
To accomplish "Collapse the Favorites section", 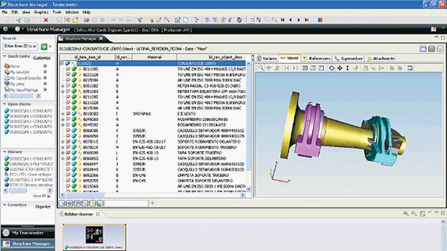I will pos(5,204).
